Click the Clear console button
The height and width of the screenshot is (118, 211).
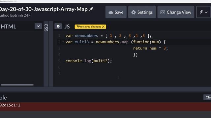[x=207, y=97]
